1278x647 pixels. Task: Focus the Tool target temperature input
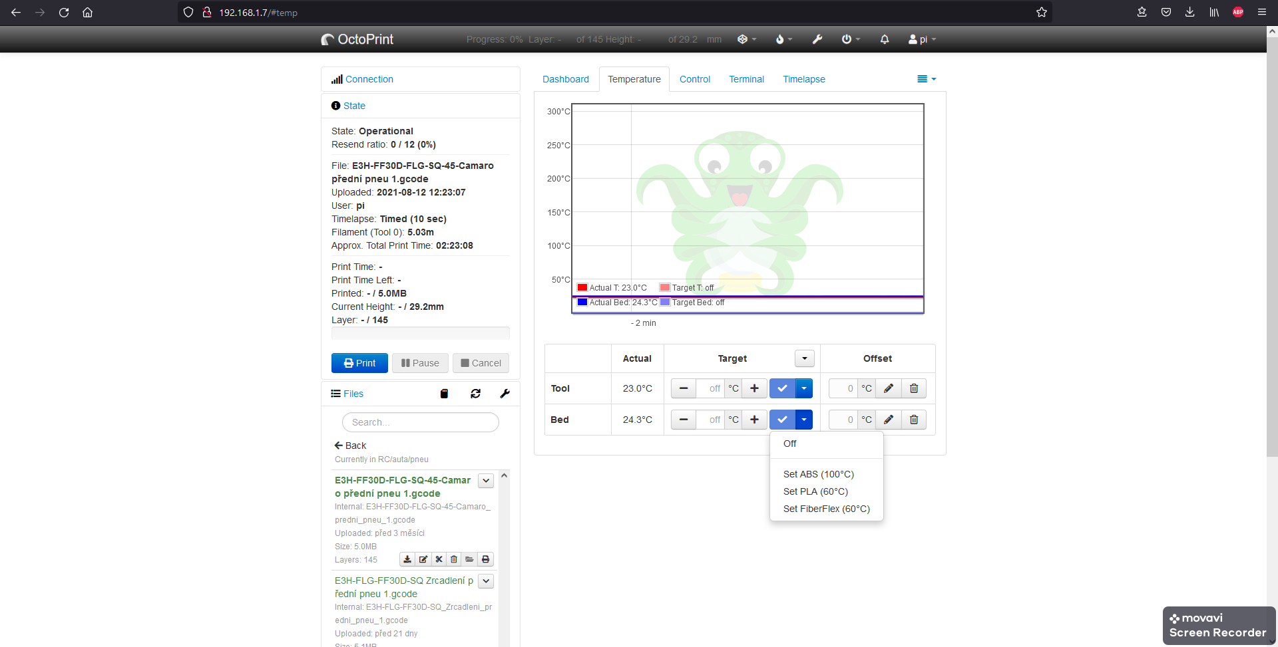pos(710,388)
